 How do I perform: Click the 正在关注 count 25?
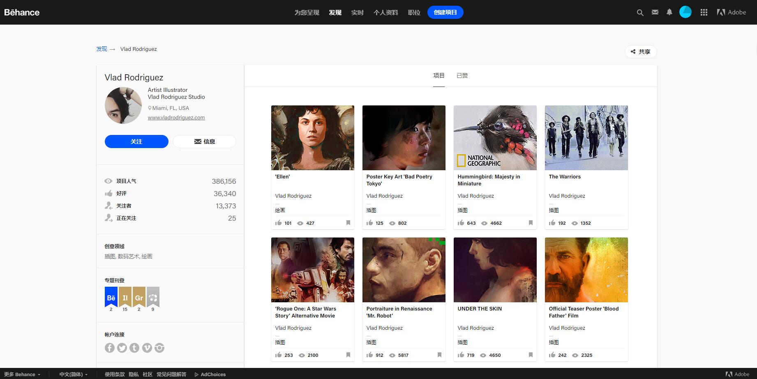232,218
